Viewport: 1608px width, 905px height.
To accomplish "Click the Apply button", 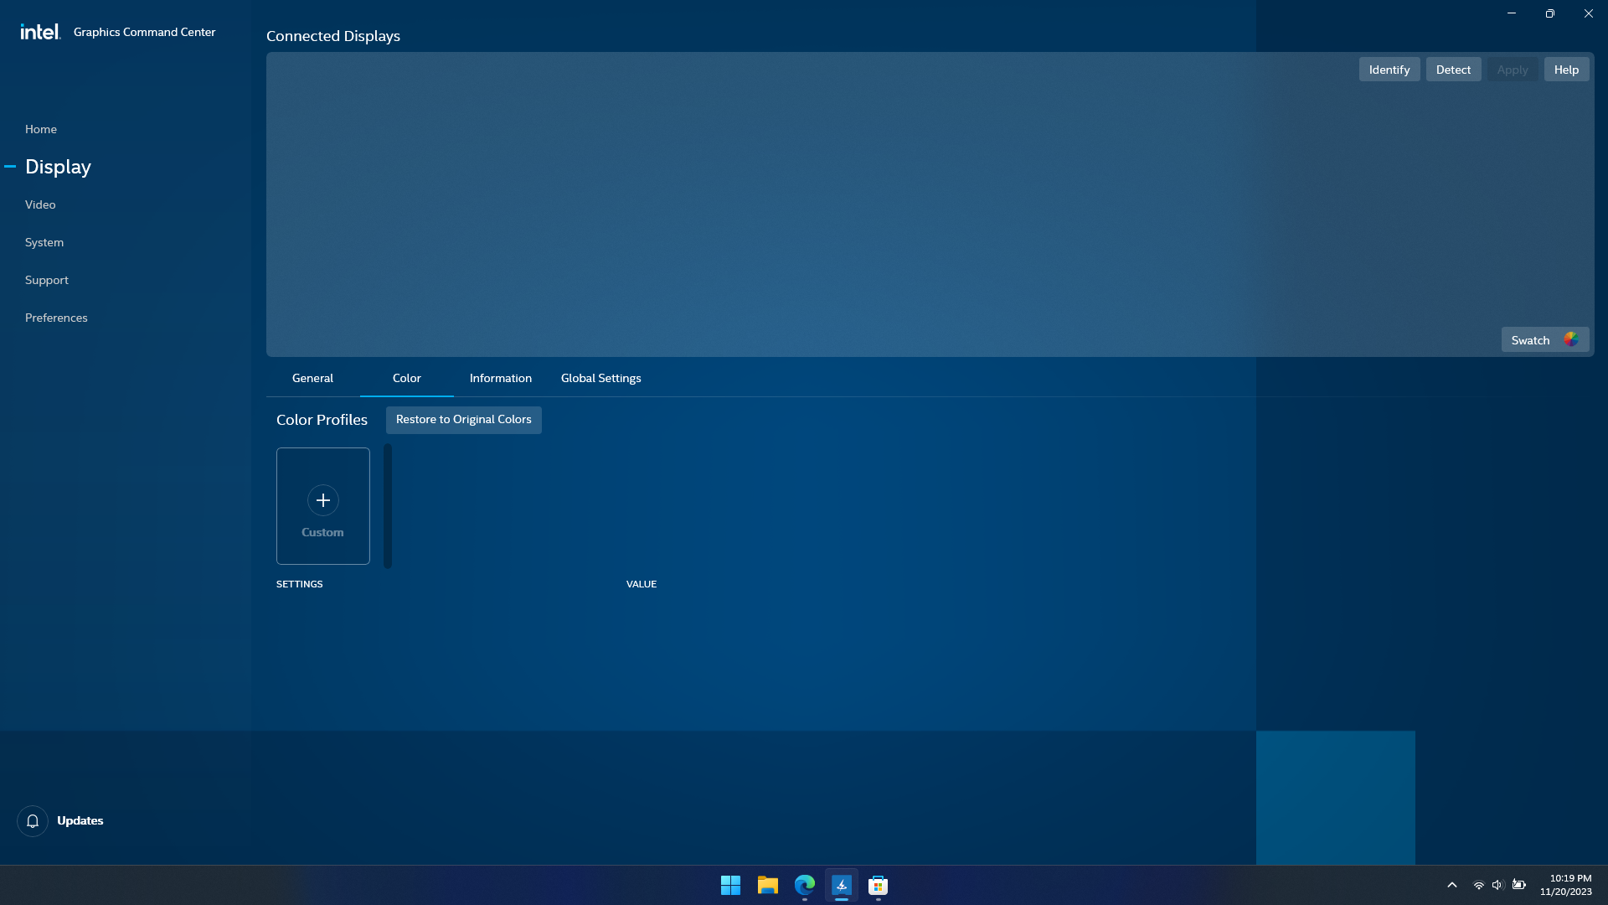I will click(x=1513, y=69).
